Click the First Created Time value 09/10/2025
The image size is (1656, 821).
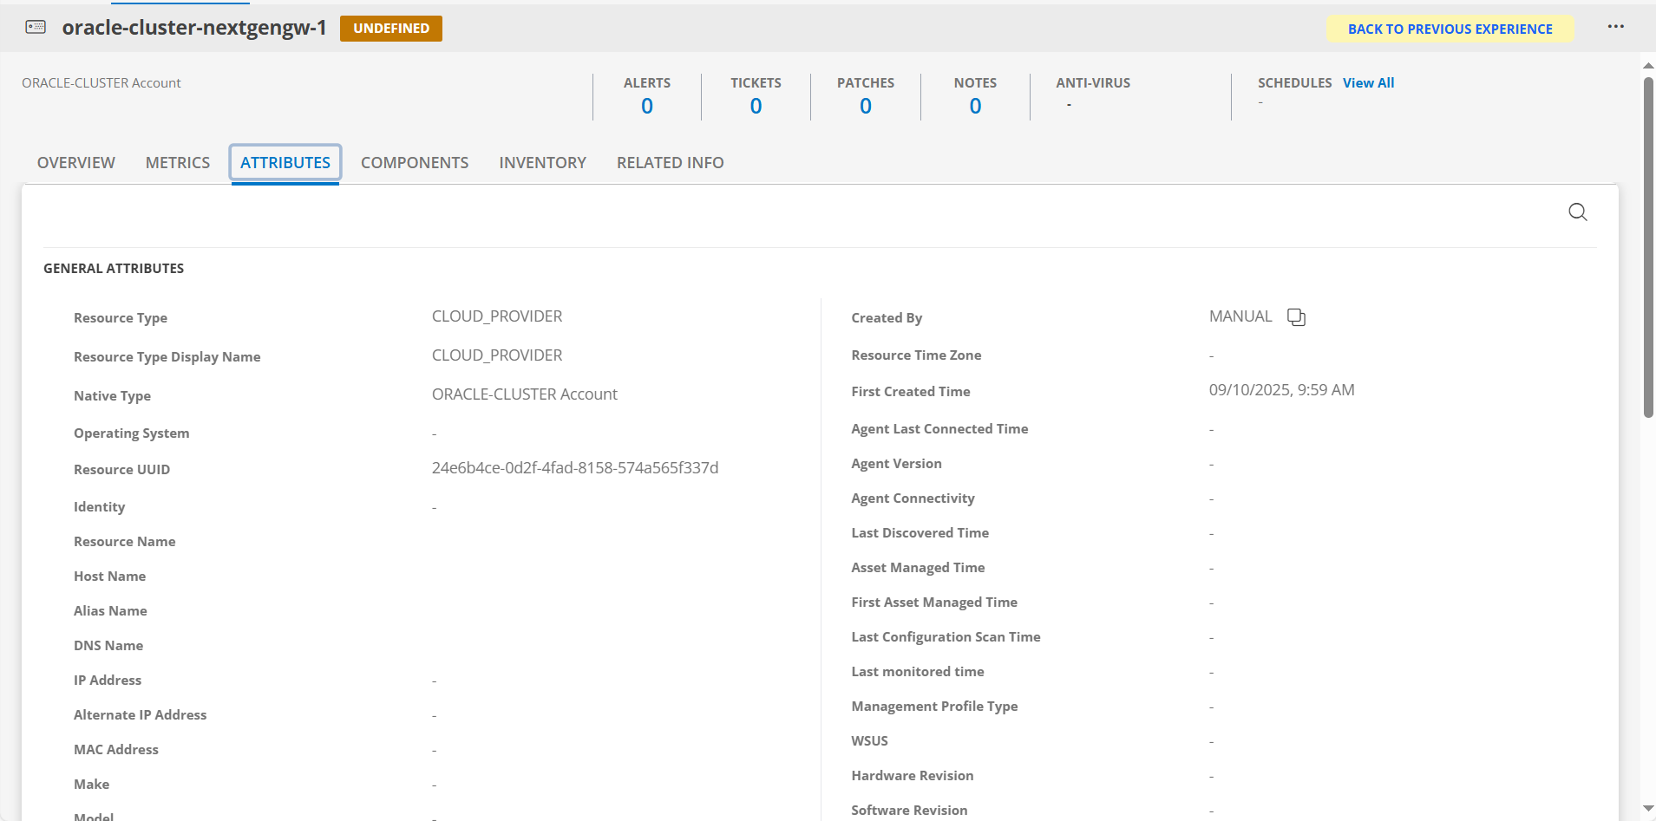click(1282, 390)
